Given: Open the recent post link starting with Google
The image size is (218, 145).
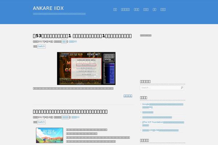Looking at the screenshot, I should point(163,105).
